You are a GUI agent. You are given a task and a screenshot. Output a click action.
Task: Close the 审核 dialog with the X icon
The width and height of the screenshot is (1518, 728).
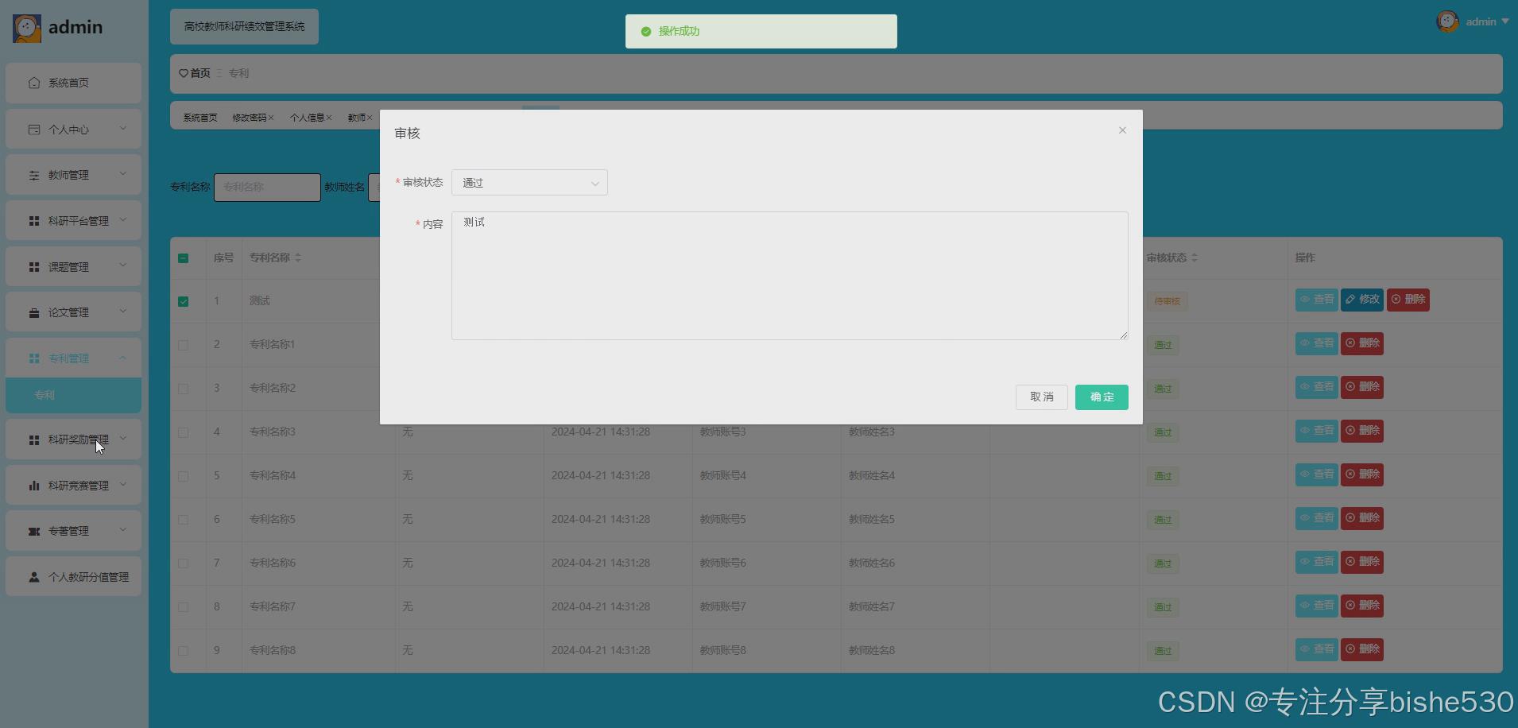pos(1122,130)
